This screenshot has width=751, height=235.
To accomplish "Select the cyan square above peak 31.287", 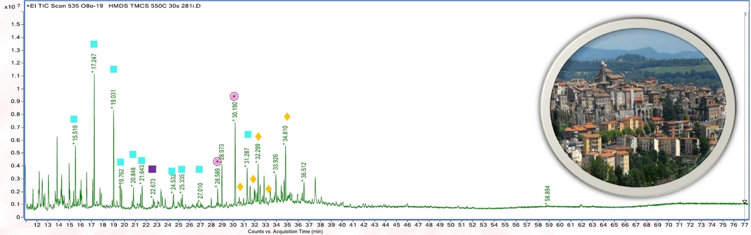I will coord(248,134).
